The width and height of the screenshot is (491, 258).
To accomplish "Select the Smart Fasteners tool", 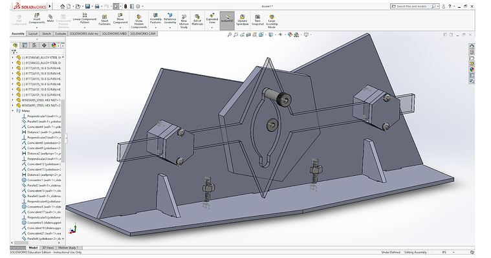I will coord(104,20).
